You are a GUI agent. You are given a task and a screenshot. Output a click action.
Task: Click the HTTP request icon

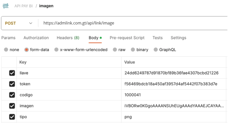pos(6,6)
